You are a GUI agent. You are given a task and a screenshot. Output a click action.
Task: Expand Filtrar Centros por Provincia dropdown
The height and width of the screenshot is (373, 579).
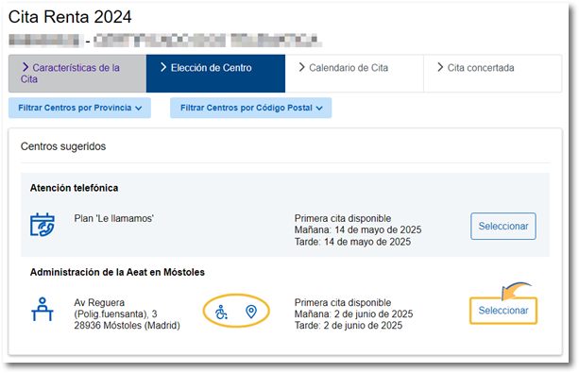79,108
